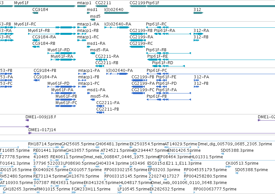Click transcript Ptp61F-RD

169,66
